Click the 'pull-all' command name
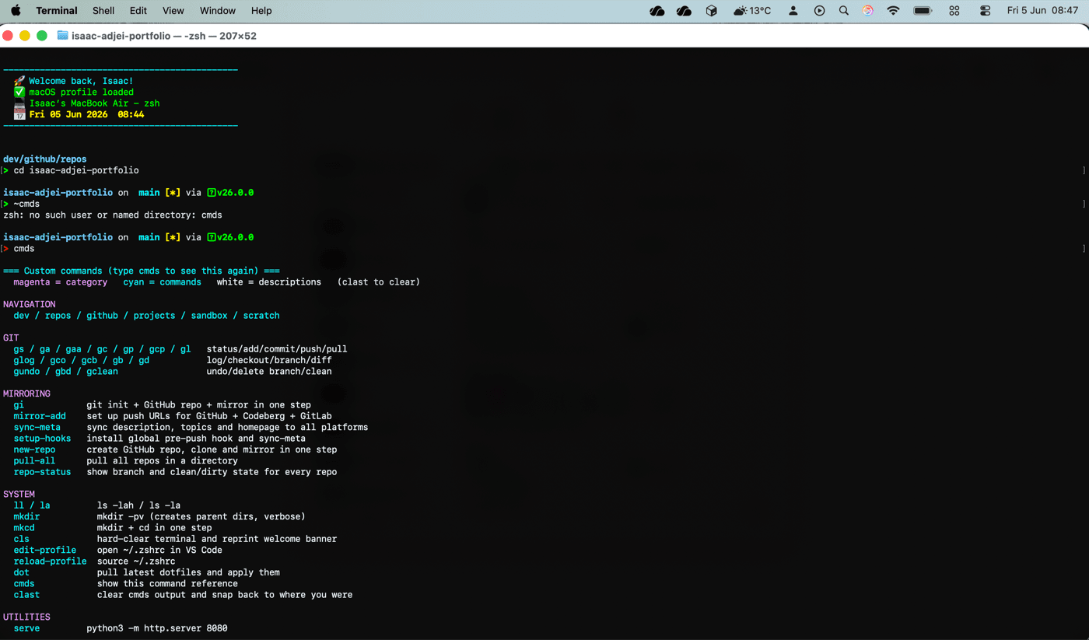The image size is (1089, 640). (x=34, y=460)
